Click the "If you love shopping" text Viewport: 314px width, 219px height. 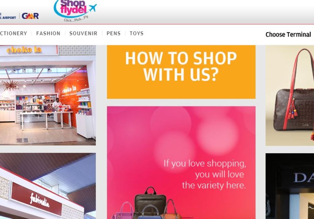click(x=205, y=163)
